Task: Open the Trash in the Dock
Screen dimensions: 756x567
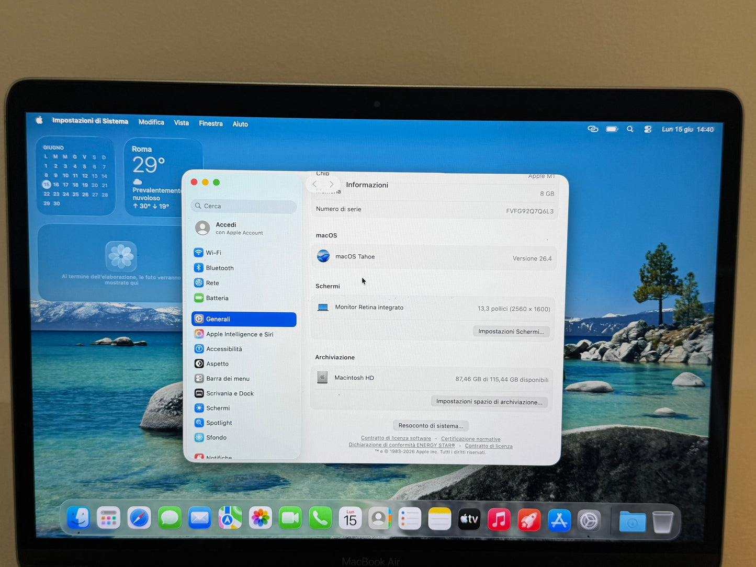Action: pyautogui.click(x=663, y=522)
